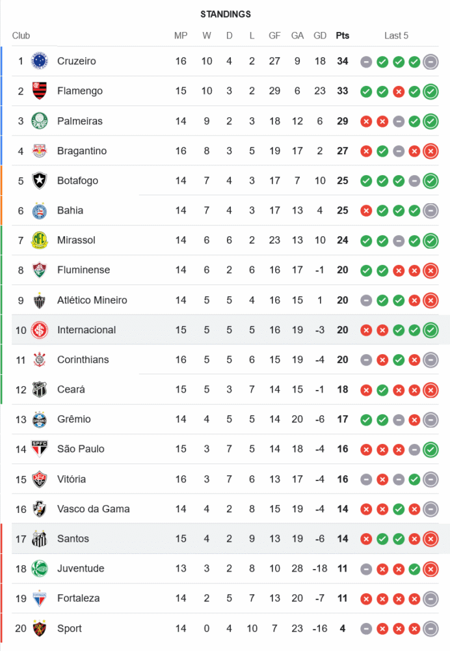The height and width of the screenshot is (651, 450).
Task: Click the Palmeiras club crest icon
Action: click(x=40, y=121)
